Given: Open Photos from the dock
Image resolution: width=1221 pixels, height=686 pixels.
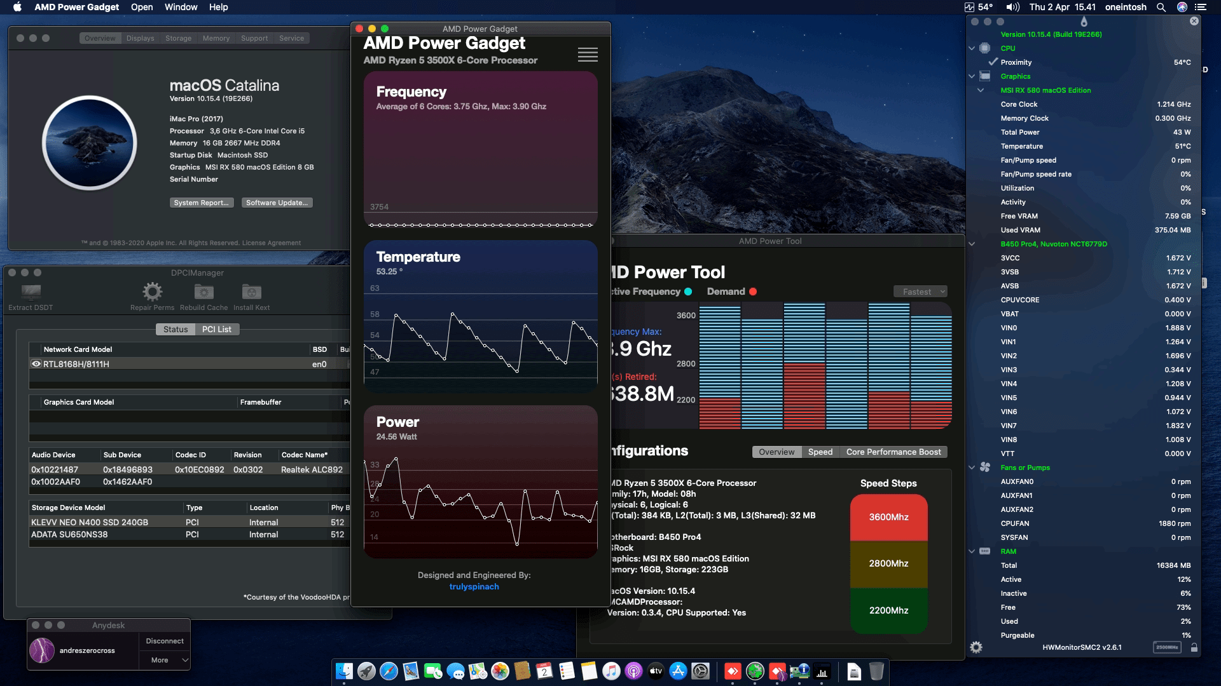Looking at the screenshot, I should tap(500, 671).
